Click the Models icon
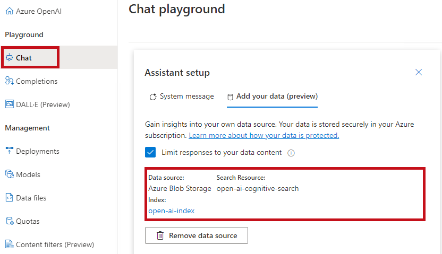Viewport: 442px width, 254px height. 10,174
